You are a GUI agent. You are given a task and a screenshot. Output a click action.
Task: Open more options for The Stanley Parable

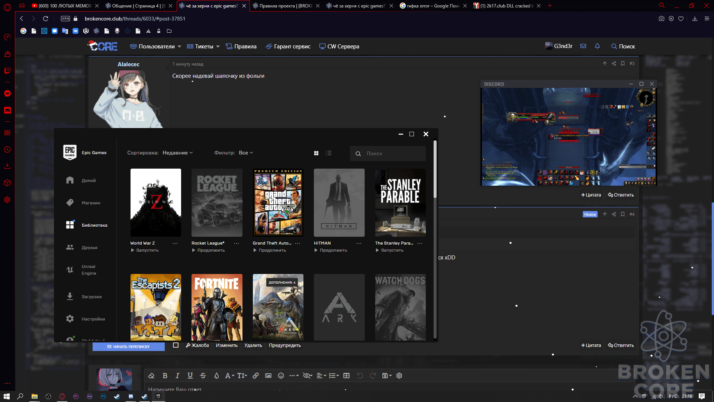point(420,243)
